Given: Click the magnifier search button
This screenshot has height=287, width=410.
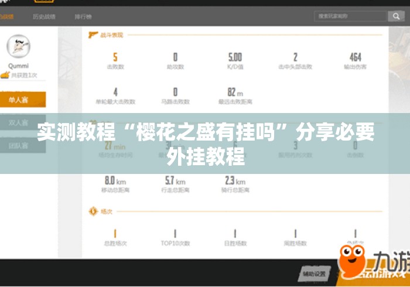Looking at the screenshot, I should click(396, 16).
